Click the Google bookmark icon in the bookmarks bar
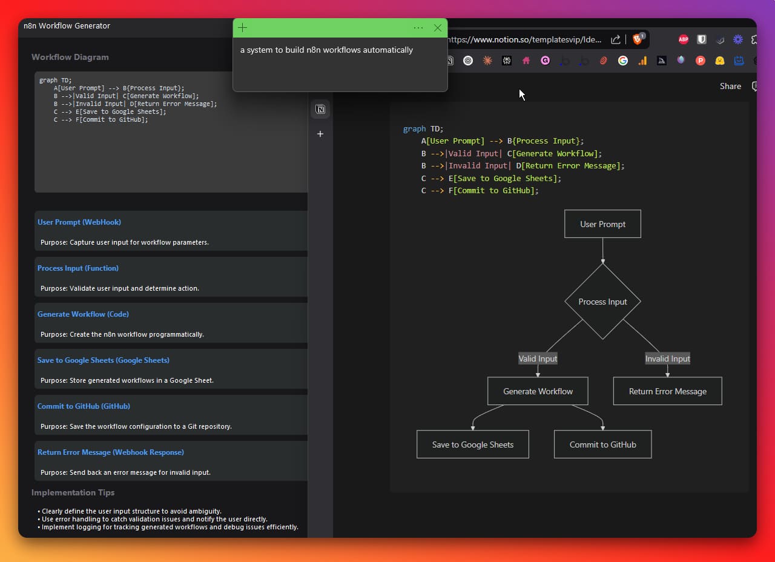775x562 pixels. point(622,61)
